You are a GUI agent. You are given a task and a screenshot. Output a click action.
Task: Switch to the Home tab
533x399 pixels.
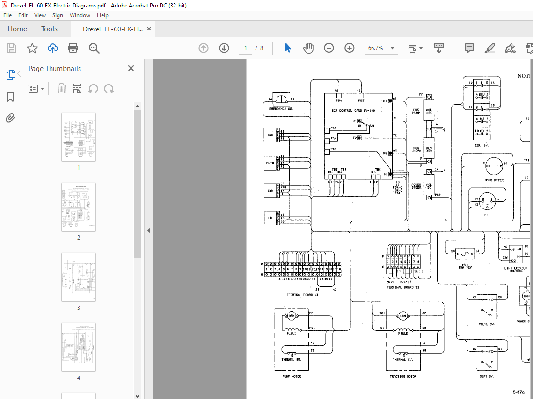coord(17,29)
